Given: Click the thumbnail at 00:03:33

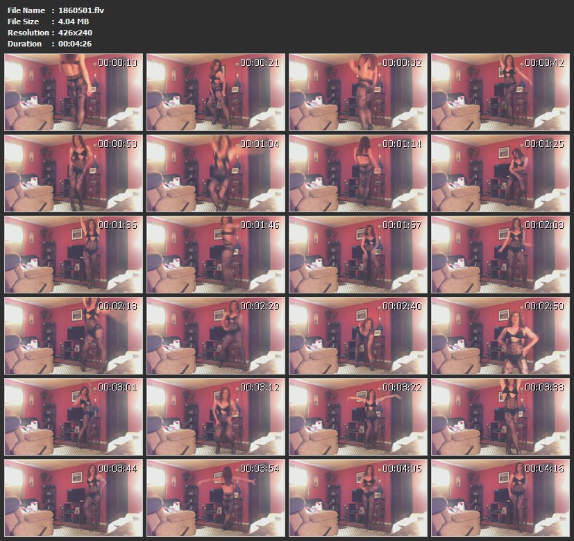Looking at the screenshot, I should point(500,417).
